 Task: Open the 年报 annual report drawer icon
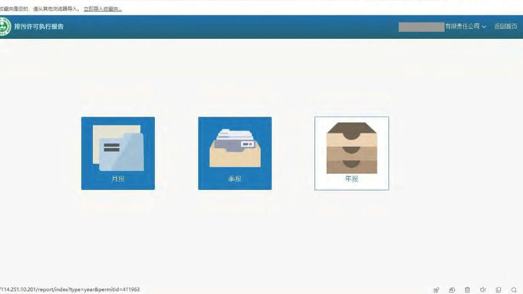pos(352,148)
